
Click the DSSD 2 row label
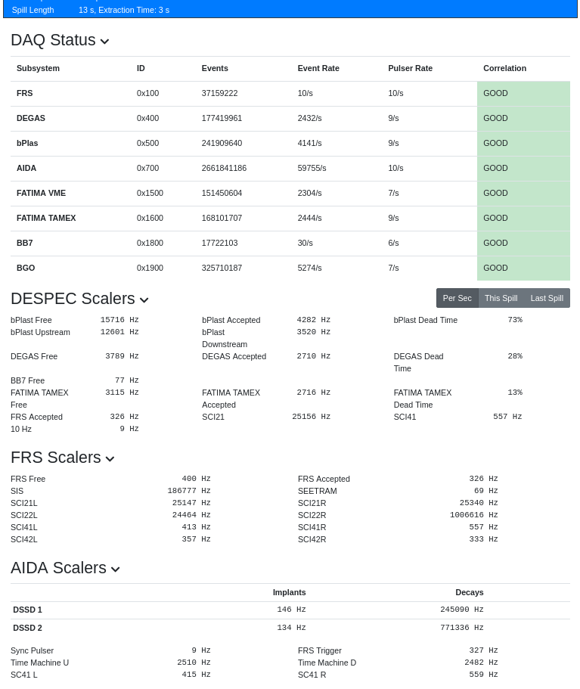27,628
